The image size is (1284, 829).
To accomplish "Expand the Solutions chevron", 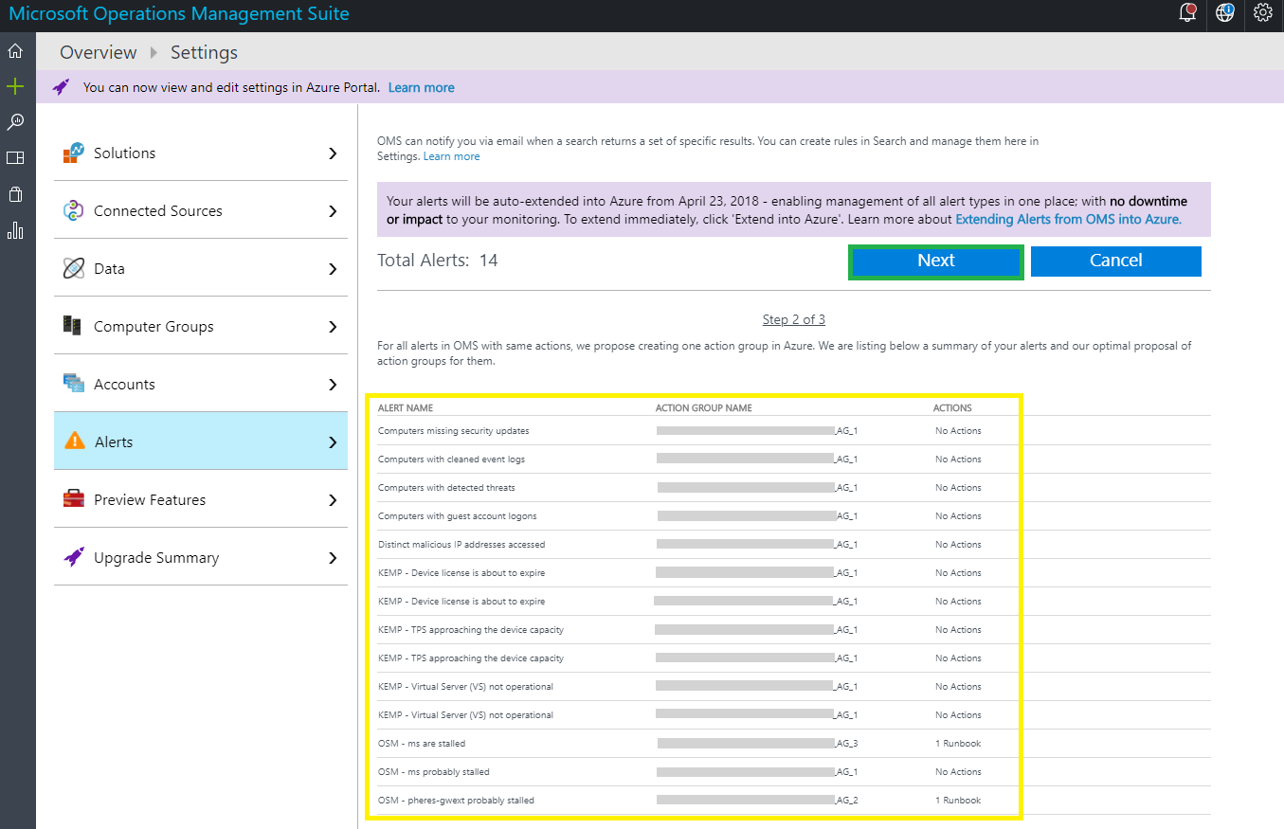I will (x=333, y=153).
